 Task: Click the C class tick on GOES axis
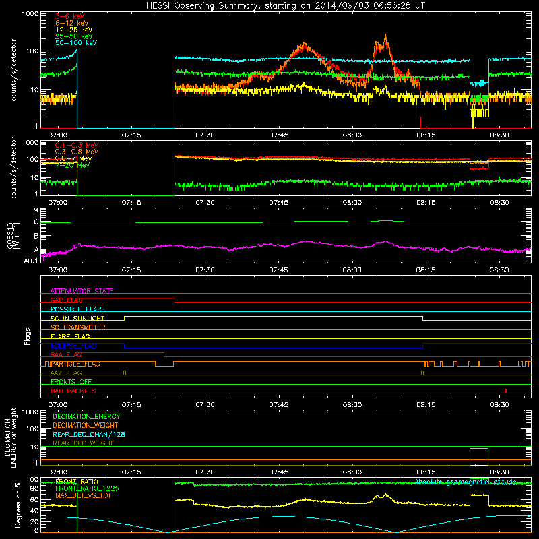click(x=36, y=222)
